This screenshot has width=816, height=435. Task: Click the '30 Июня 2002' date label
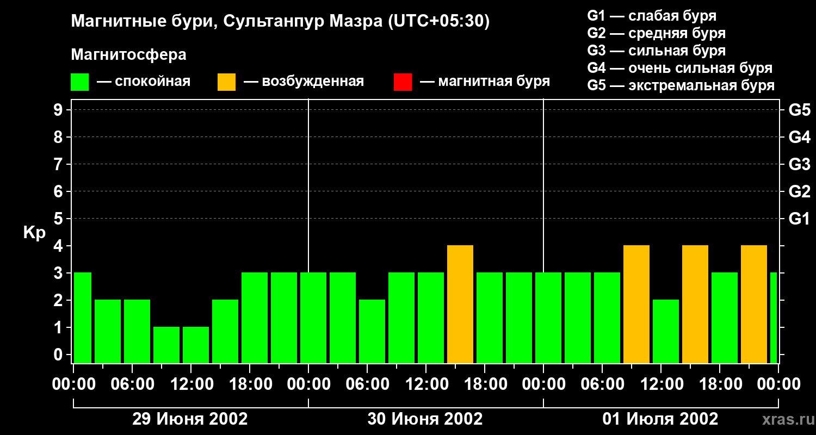pyautogui.click(x=425, y=419)
